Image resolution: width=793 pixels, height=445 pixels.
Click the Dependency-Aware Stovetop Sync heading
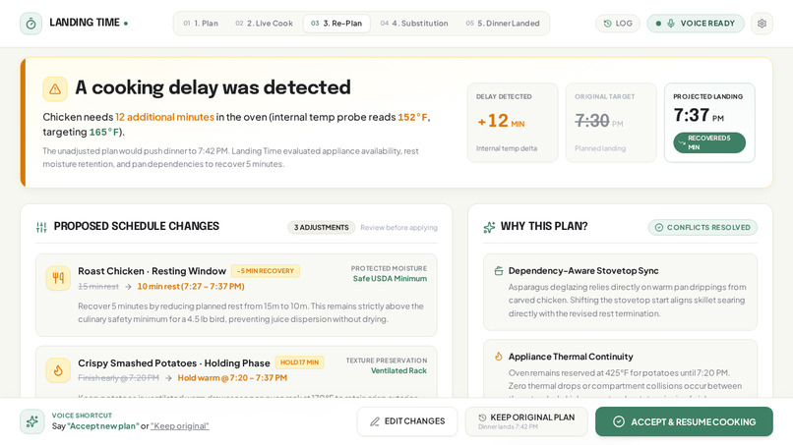[x=583, y=271]
